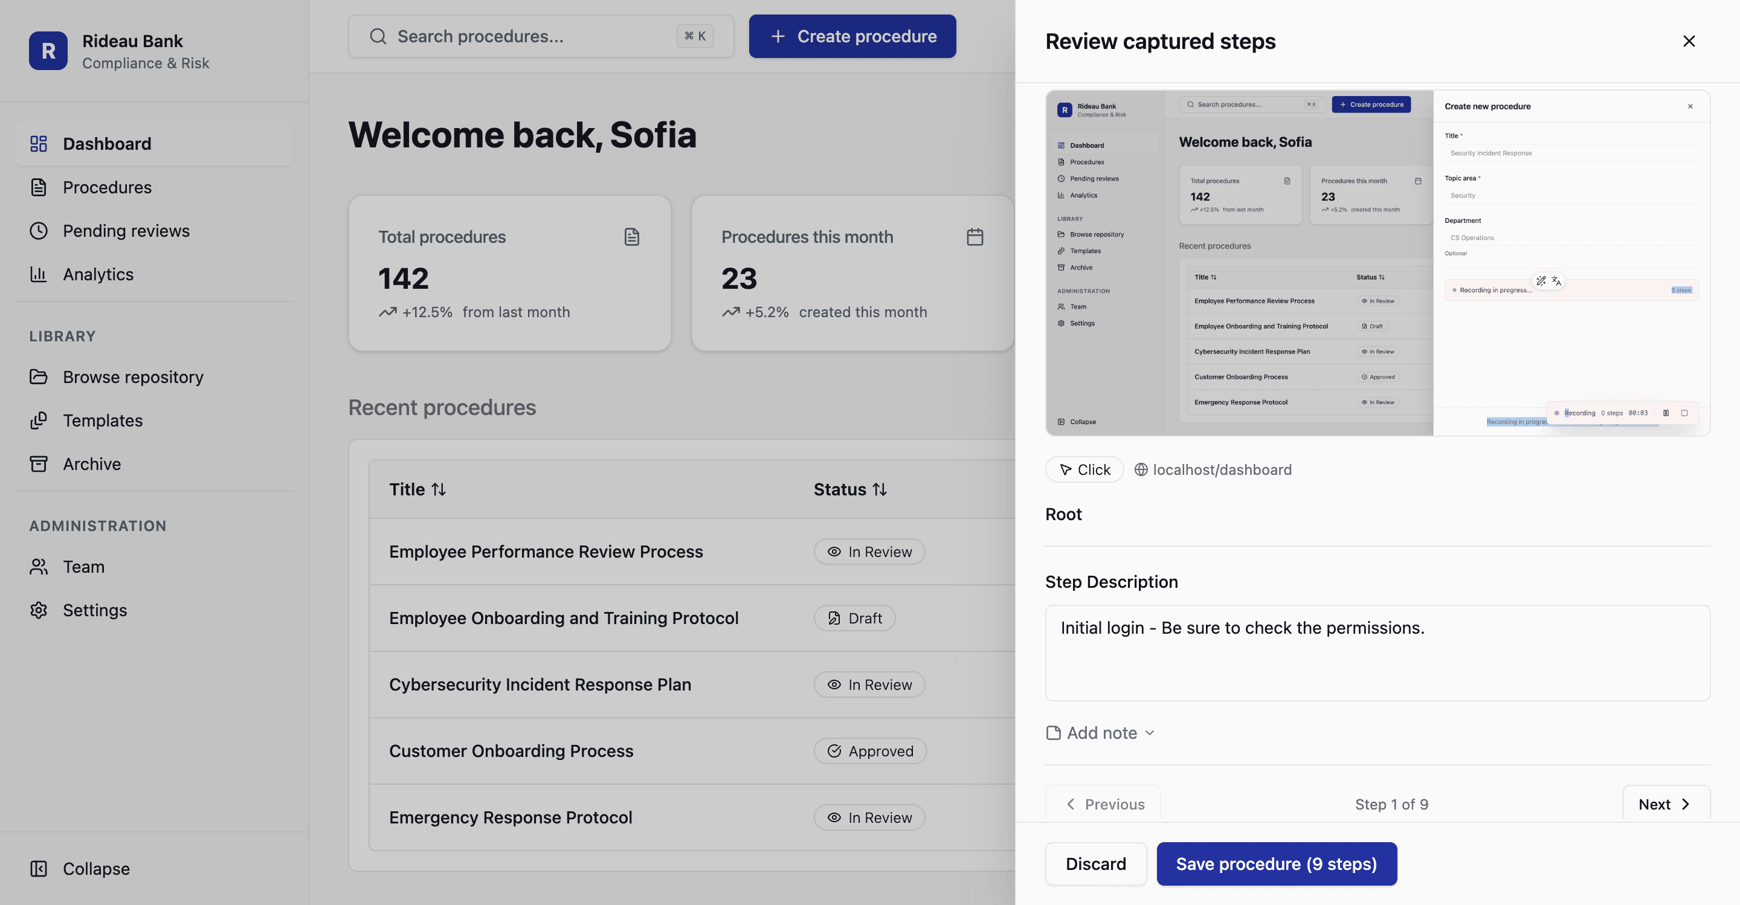
Task: Save procedure with 9 steps
Action: (x=1276, y=864)
